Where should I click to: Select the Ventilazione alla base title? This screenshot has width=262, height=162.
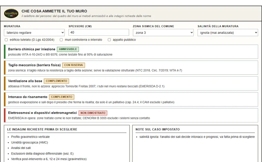[x=25, y=81]
